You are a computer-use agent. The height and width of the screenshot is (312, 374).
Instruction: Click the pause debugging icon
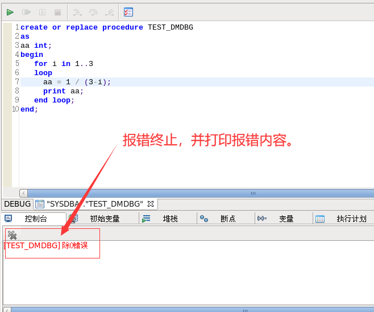(x=42, y=12)
